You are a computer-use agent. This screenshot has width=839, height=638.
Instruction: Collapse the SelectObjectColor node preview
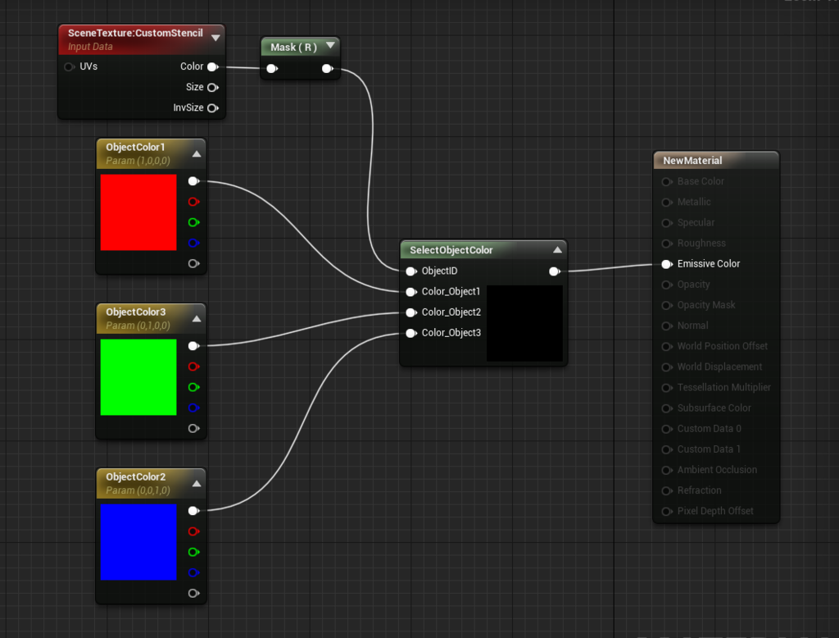[557, 249]
